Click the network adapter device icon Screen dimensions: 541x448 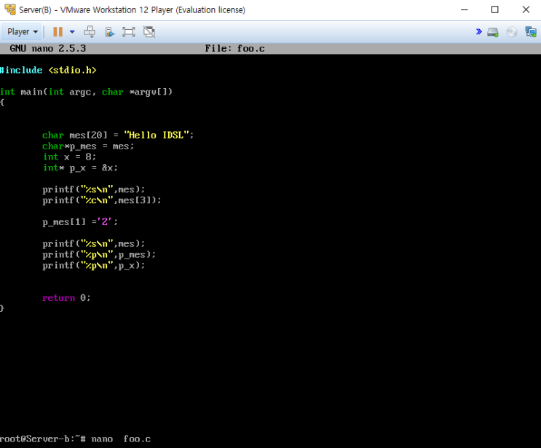pyautogui.click(x=531, y=32)
